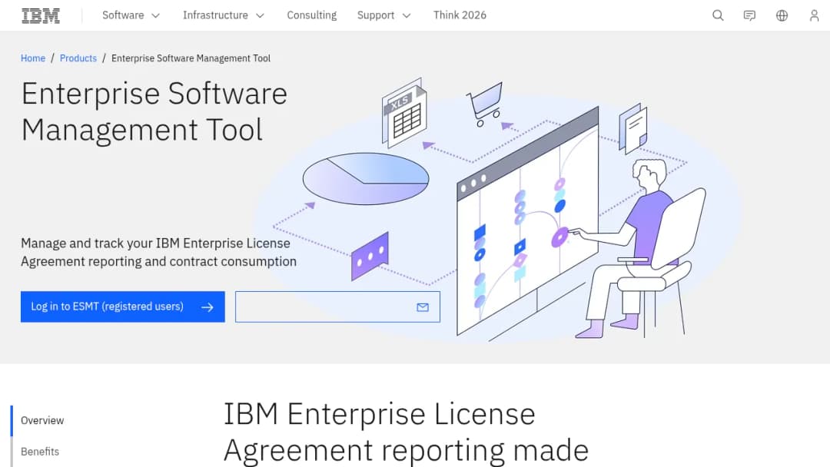This screenshot has height=467, width=830.
Task: Click the arrow icon on Log in to ESMT
Action: click(207, 307)
